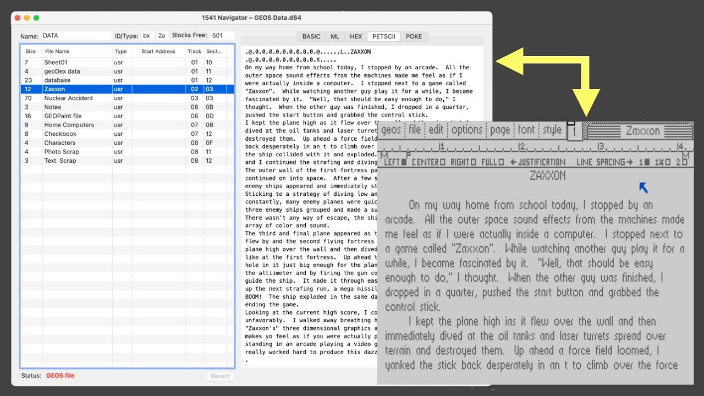Zoom the 1541 Navigator window
Image resolution: width=704 pixels, height=396 pixels.
[36, 18]
